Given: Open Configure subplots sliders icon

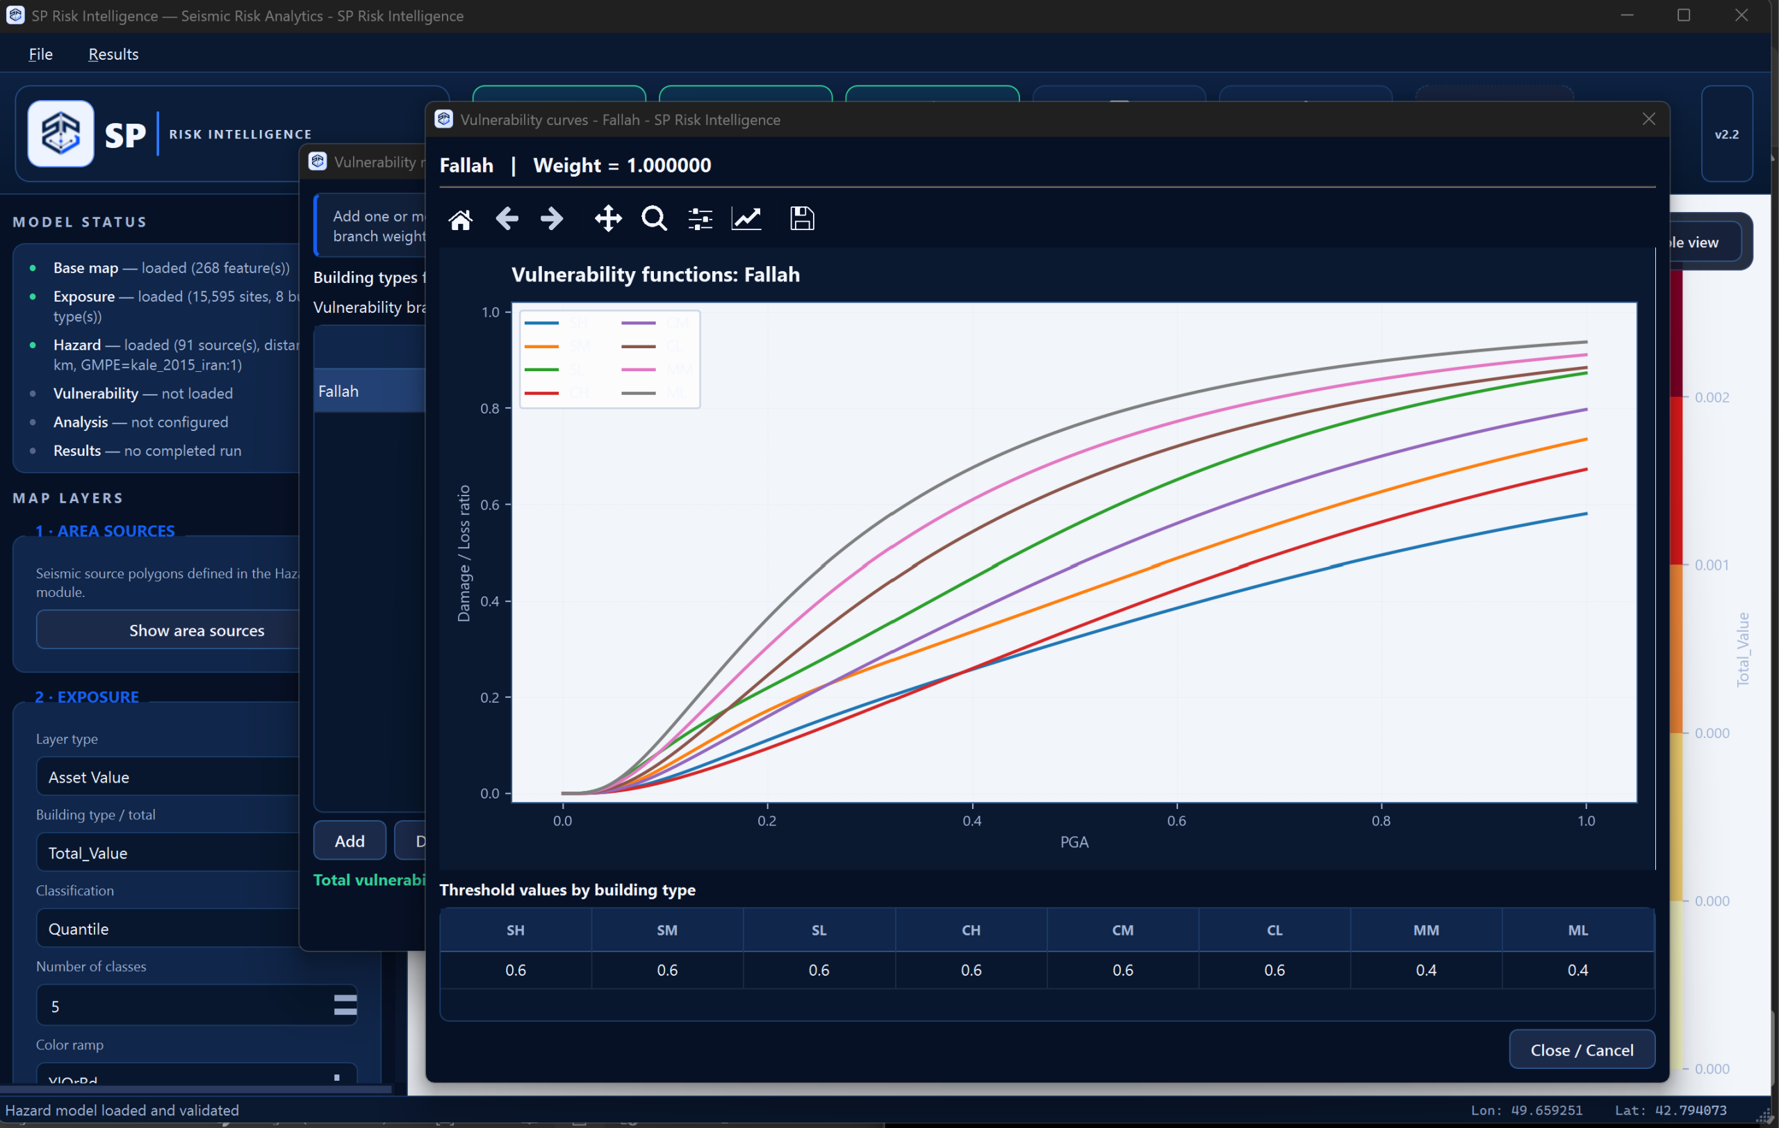Looking at the screenshot, I should pyautogui.click(x=700, y=219).
